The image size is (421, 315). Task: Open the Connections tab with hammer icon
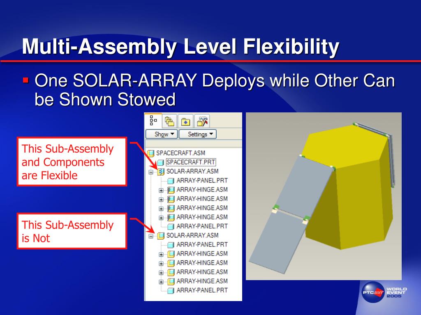202,121
